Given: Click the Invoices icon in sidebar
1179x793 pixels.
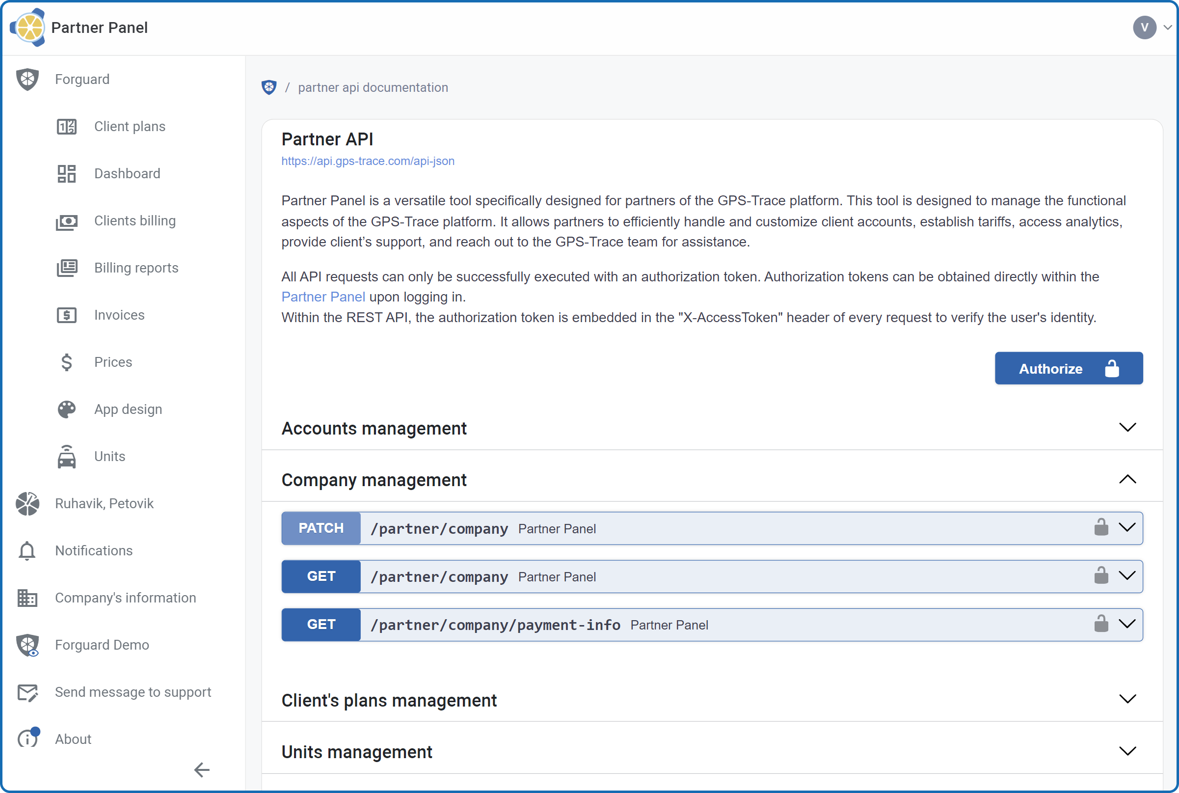Looking at the screenshot, I should pyautogui.click(x=66, y=314).
